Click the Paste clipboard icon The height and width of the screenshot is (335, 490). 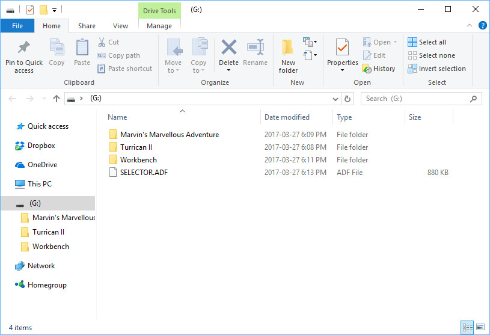pos(82,48)
